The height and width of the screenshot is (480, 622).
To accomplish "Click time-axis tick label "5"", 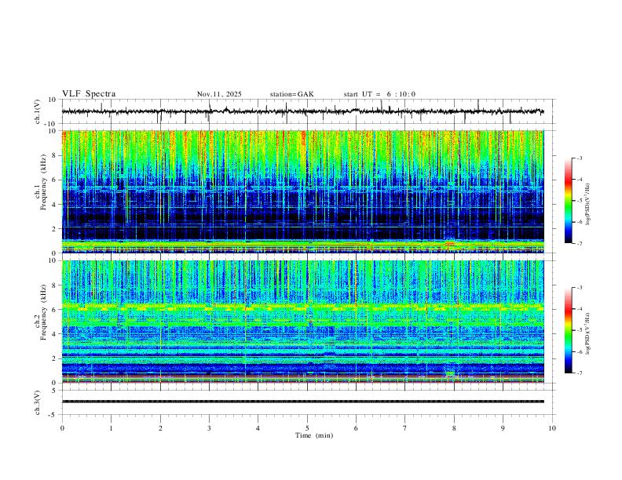I will [307, 428].
